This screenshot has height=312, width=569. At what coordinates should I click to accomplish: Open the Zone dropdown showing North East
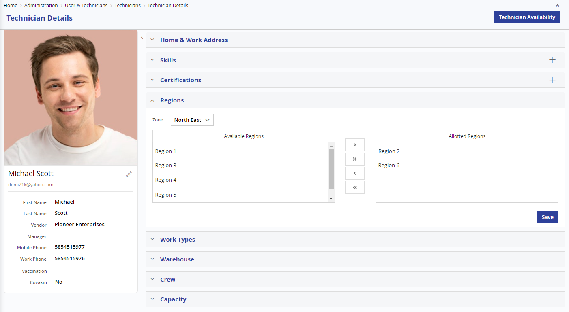tap(192, 120)
